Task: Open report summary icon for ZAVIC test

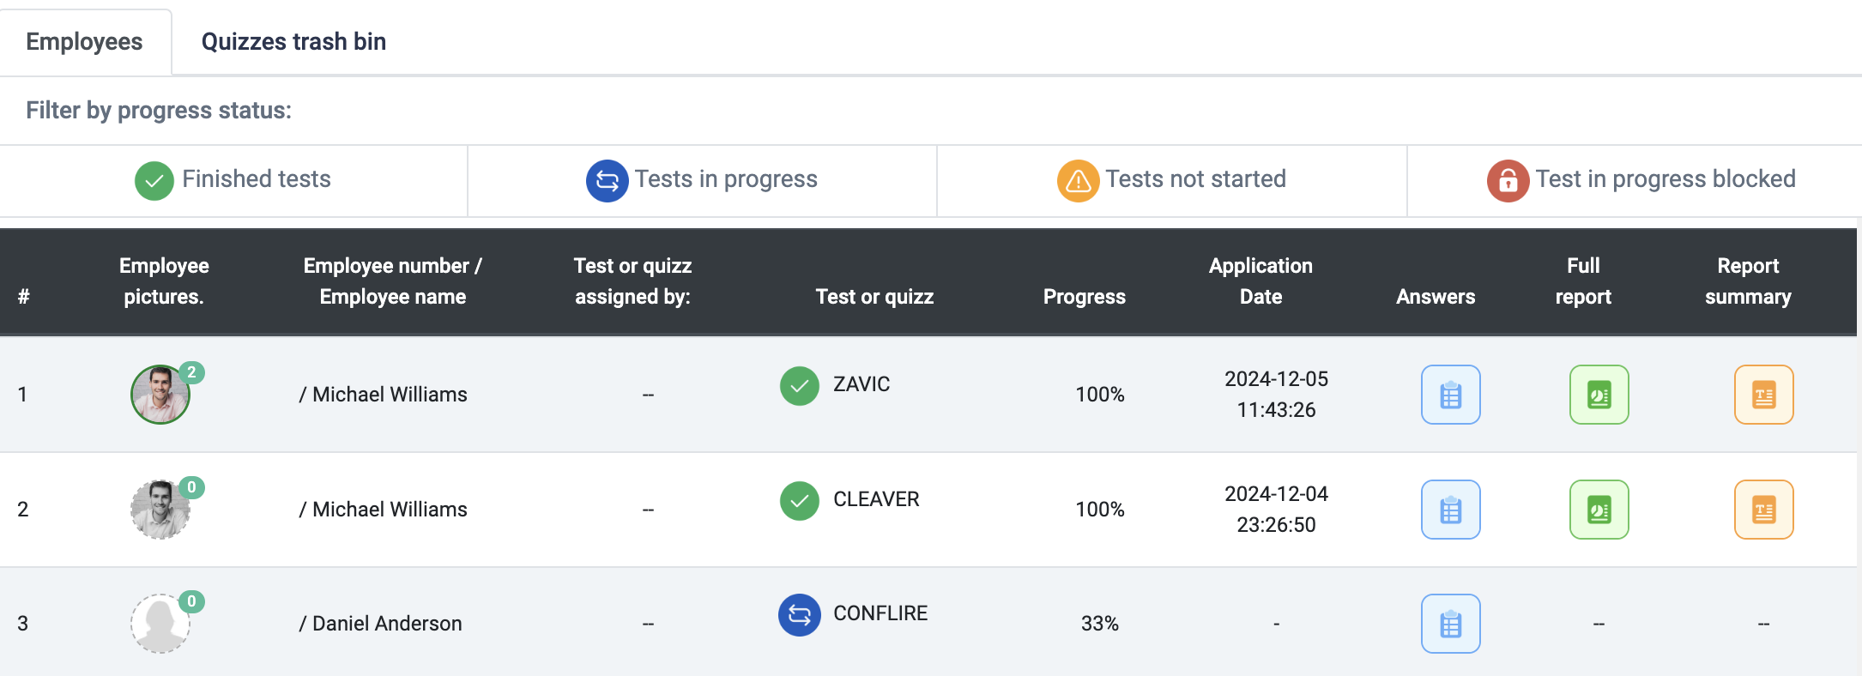Action: click(1763, 395)
